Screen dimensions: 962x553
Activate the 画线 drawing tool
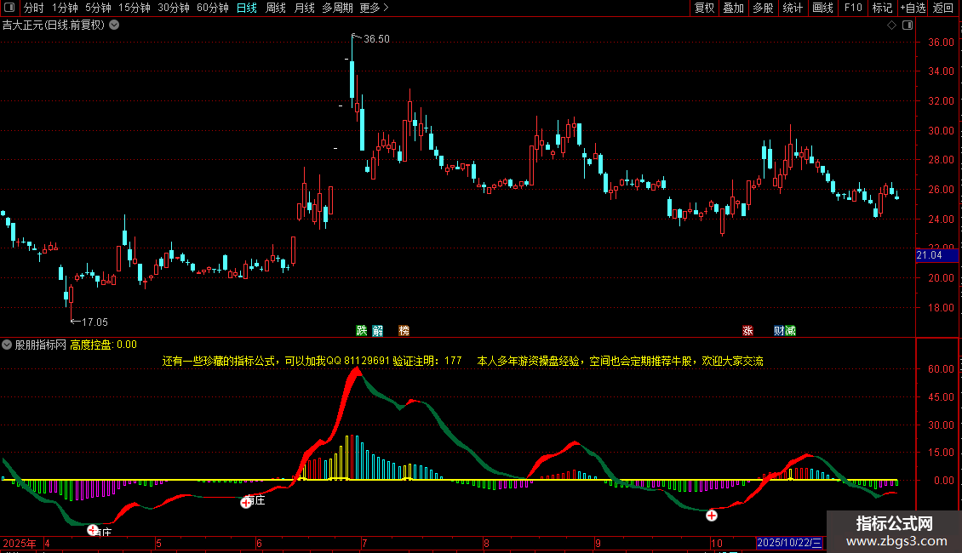(822, 8)
